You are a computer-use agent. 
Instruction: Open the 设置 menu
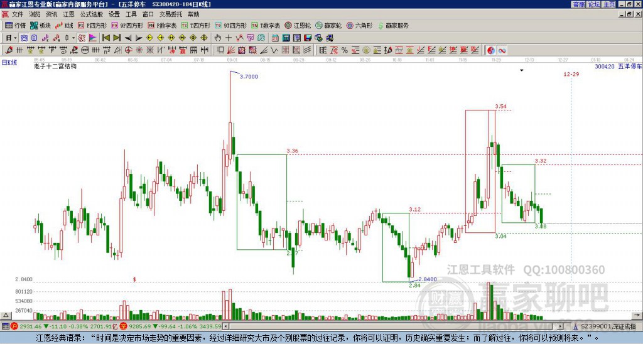(x=114, y=14)
